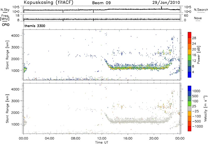Click the 60 tick on the Nave axis

tap(186, 16)
